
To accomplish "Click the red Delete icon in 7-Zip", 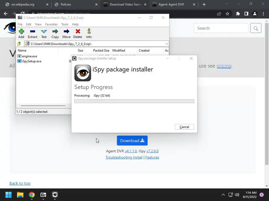I will click(x=78, y=33).
